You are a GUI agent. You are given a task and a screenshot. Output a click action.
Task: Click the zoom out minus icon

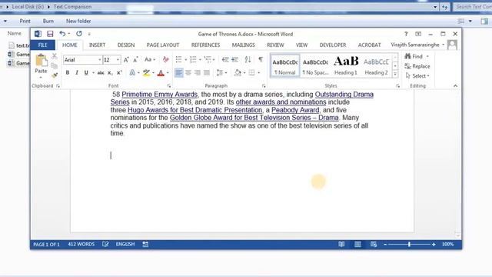[x=385, y=245]
